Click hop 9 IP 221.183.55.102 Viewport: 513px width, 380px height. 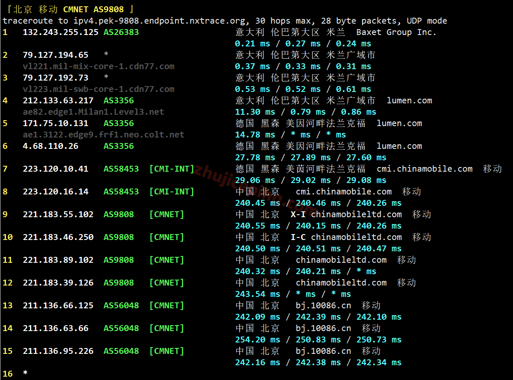pyautogui.click(x=58, y=214)
